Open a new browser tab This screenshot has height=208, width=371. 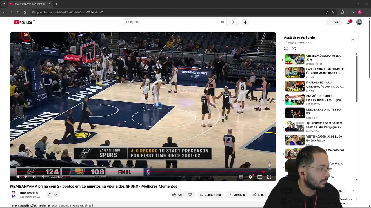click(x=56, y=4)
